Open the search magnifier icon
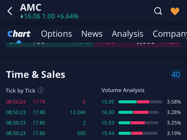This screenshot has height=140, width=187. (158, 11)
